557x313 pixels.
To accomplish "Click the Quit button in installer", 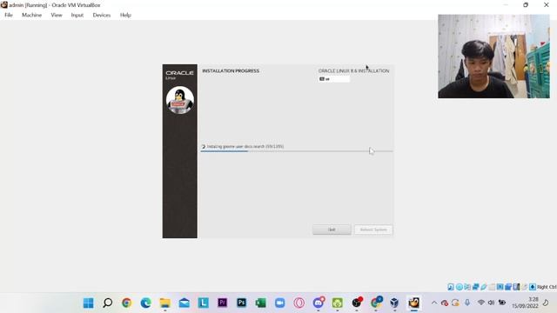I will (332, 230).
